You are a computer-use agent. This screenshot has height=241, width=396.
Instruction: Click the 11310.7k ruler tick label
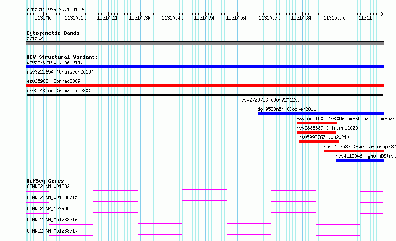(x=269, y=18)
